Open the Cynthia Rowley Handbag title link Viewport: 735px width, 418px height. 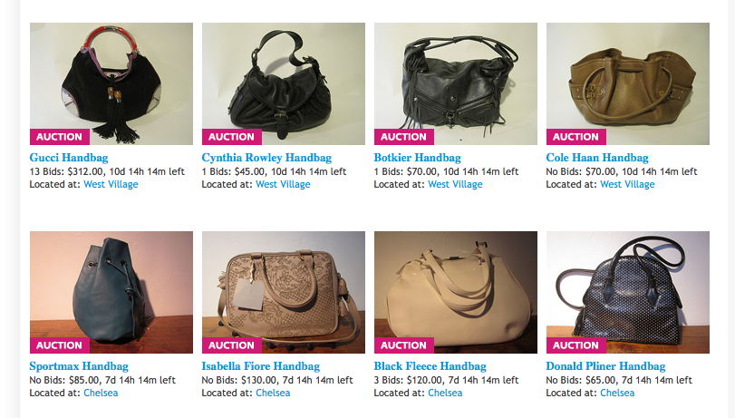[x=266, y=158]
